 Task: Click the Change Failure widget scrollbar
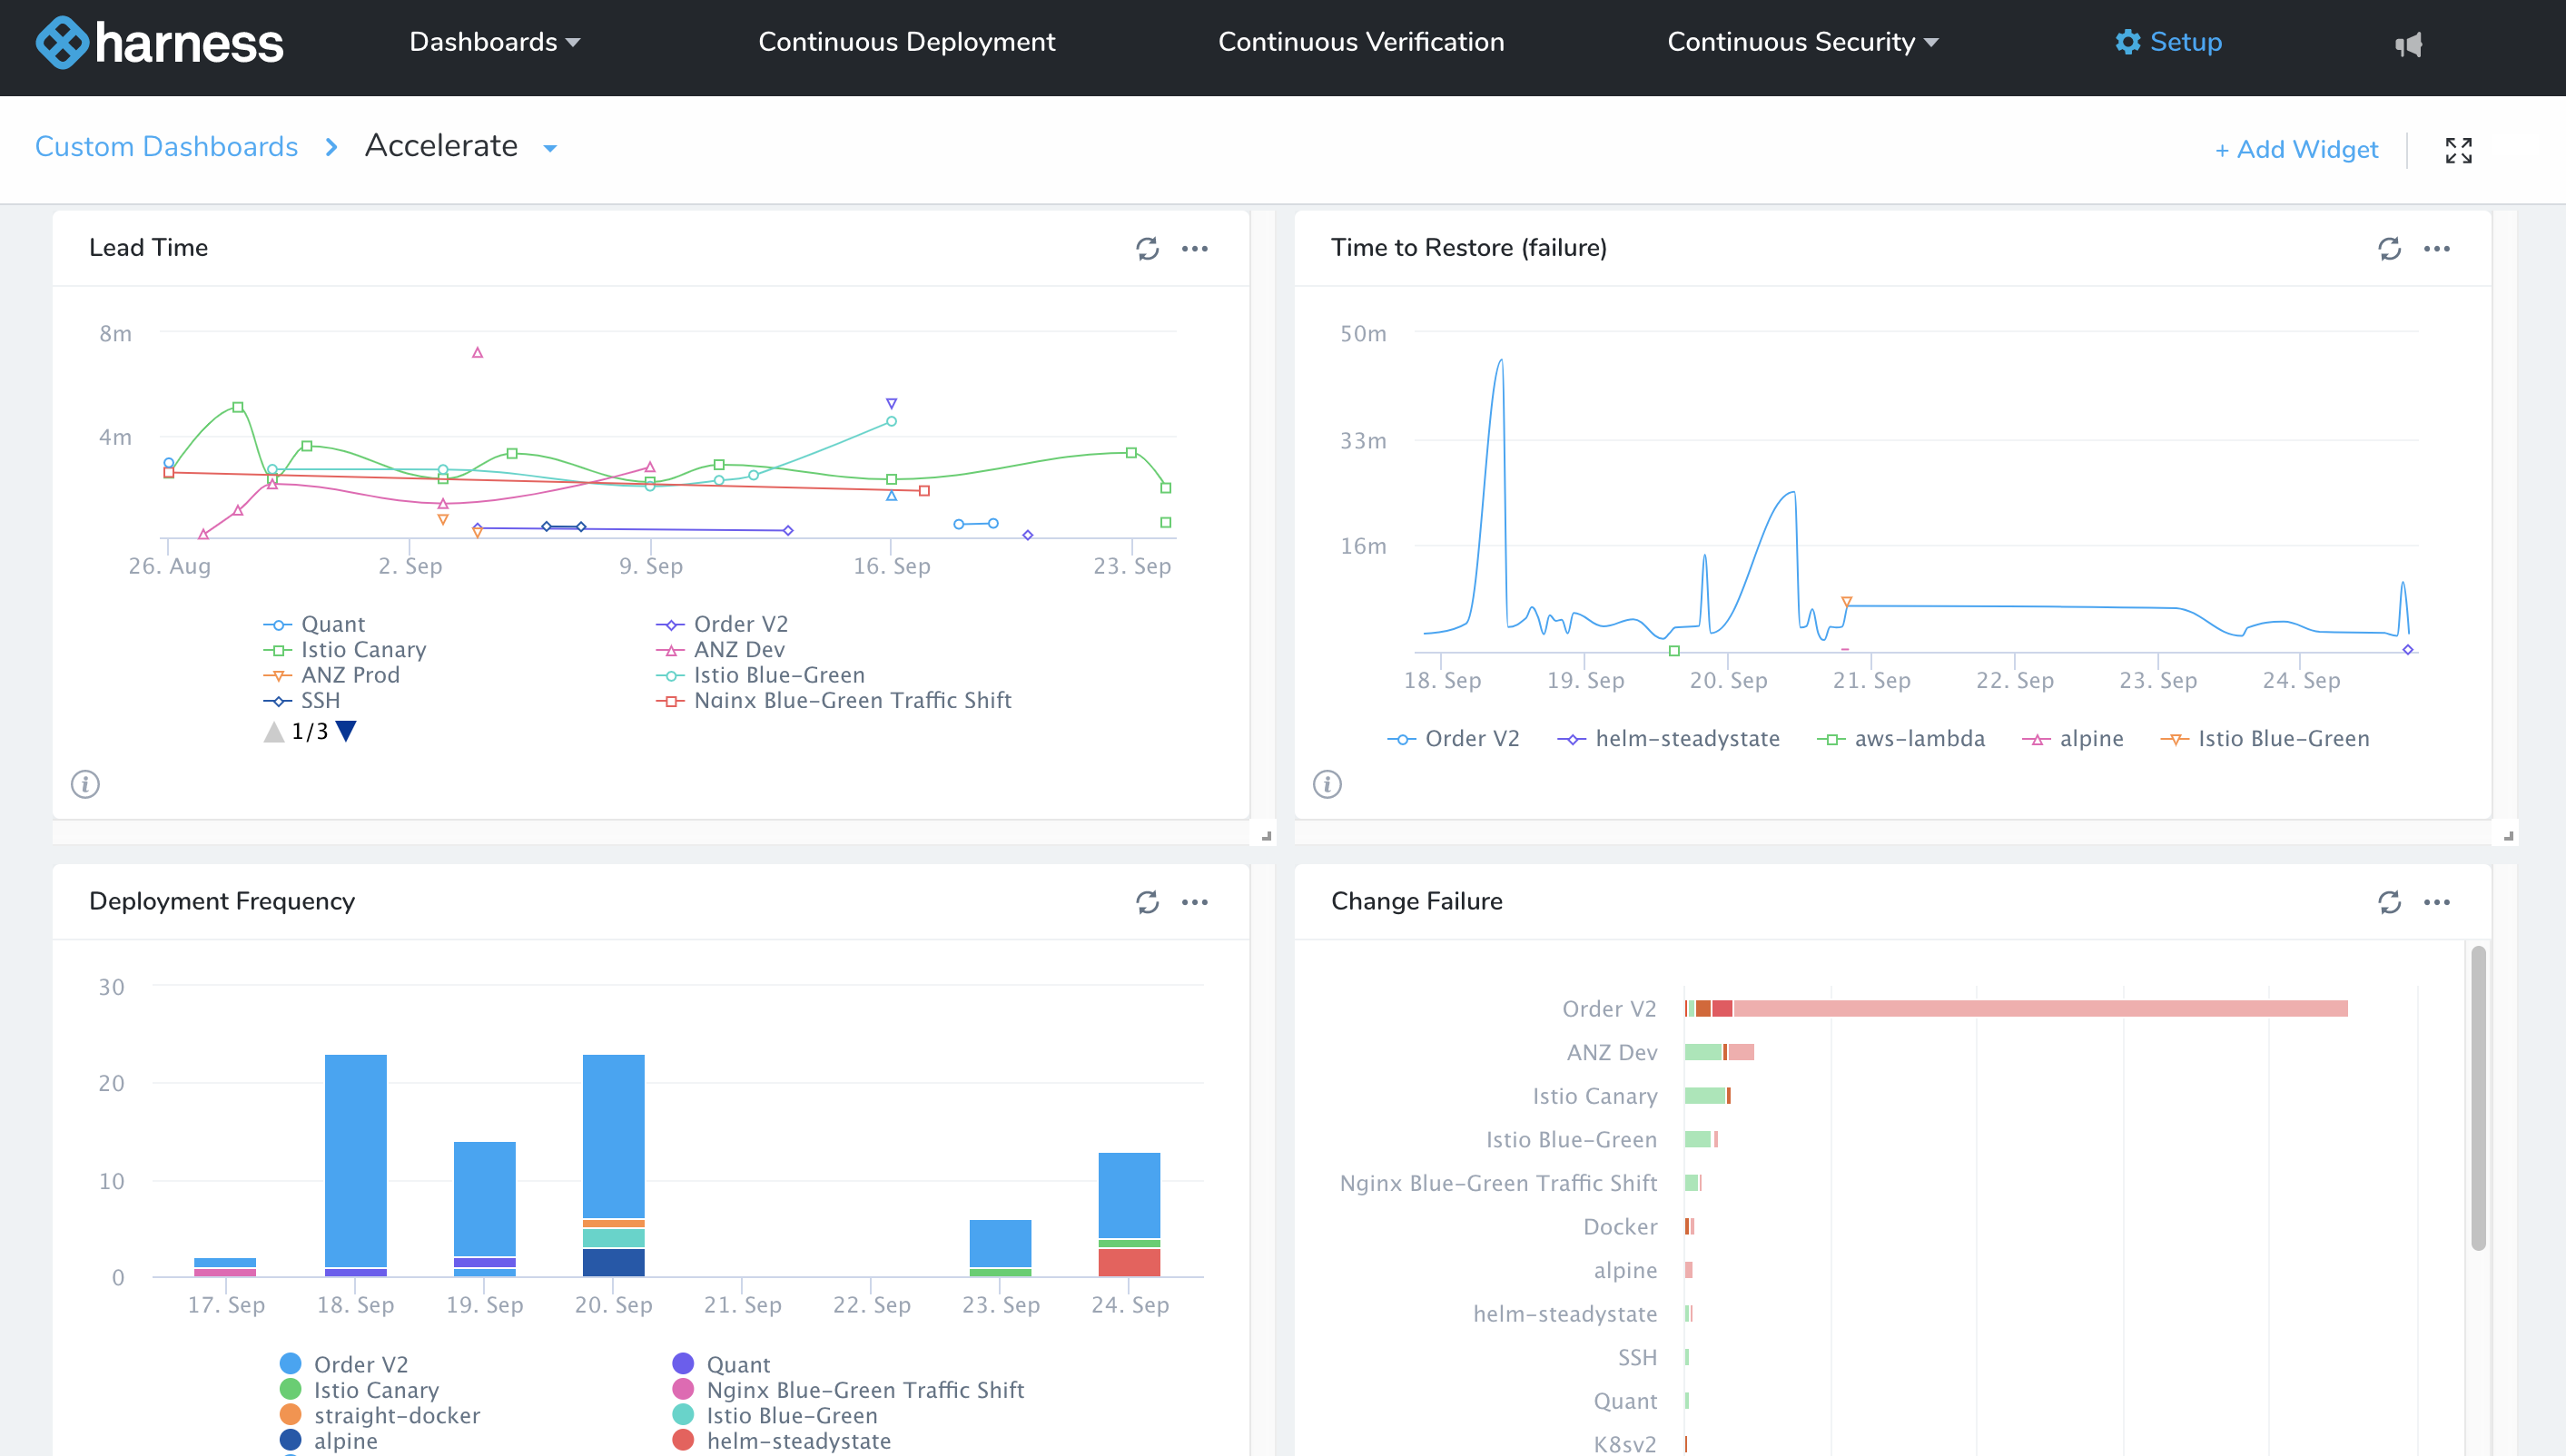[2478, 1098]
